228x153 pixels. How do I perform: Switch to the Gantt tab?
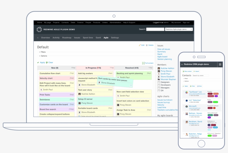tap(98, 38)
